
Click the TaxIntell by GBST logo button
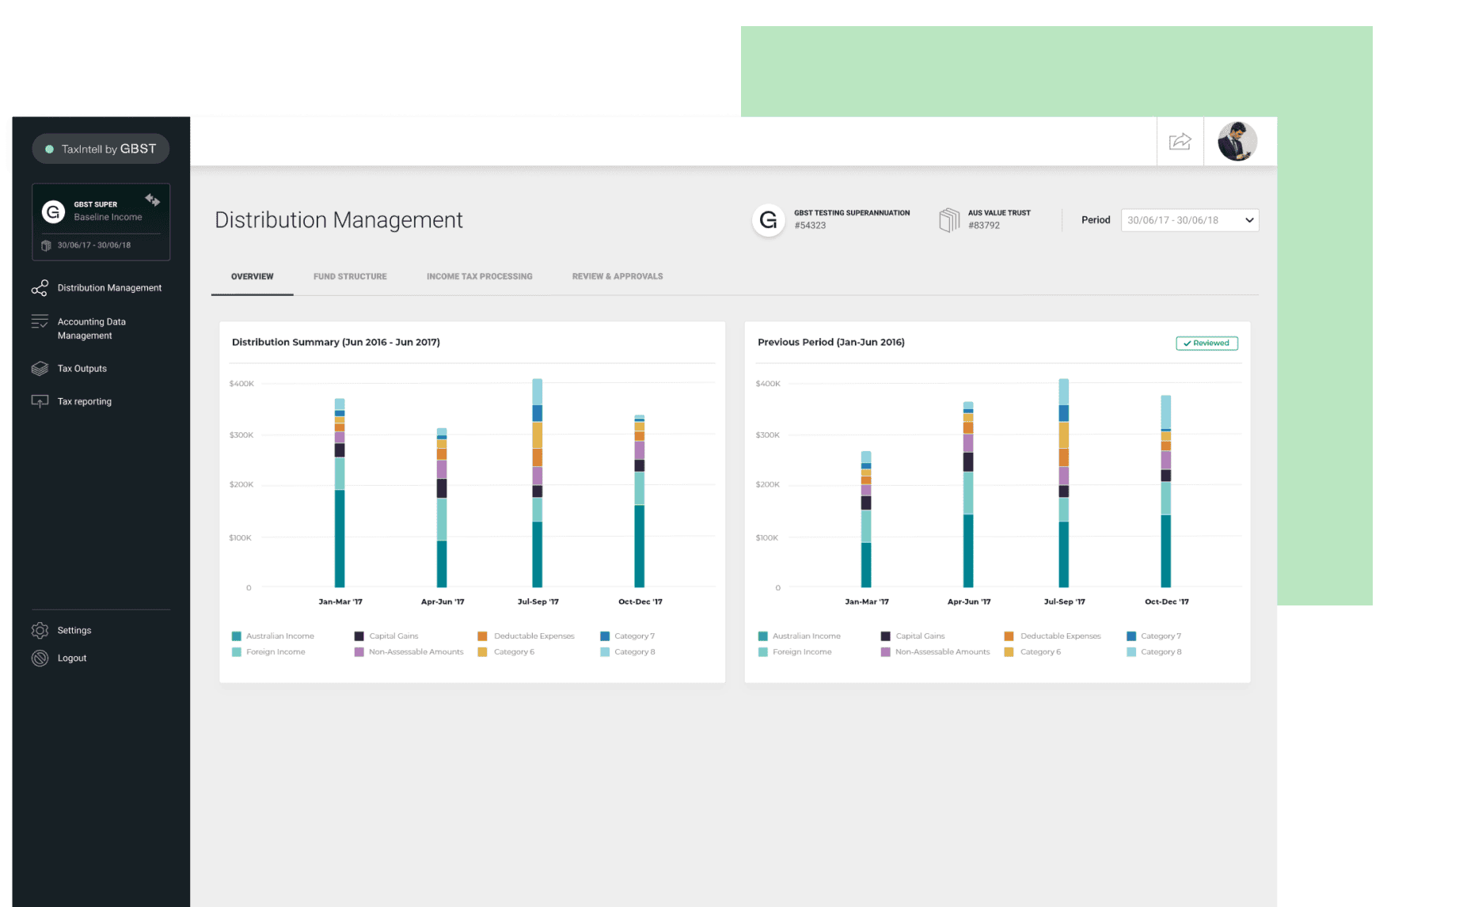tap(101, 149)
